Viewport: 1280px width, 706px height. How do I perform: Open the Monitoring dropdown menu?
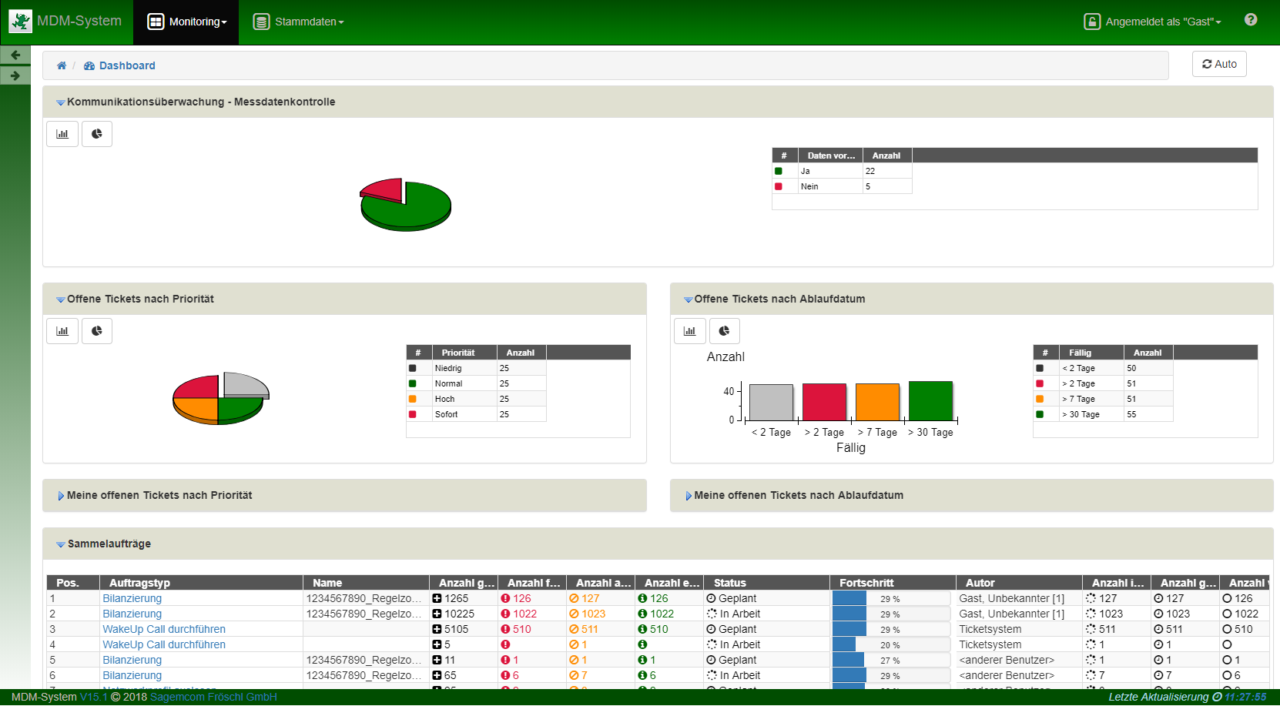pos(186,22)
